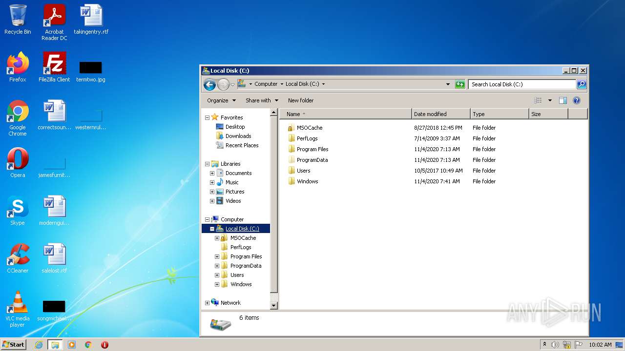Select the Videos library
Viewport: 625px width, 351px height.
[x=233, y=201]
